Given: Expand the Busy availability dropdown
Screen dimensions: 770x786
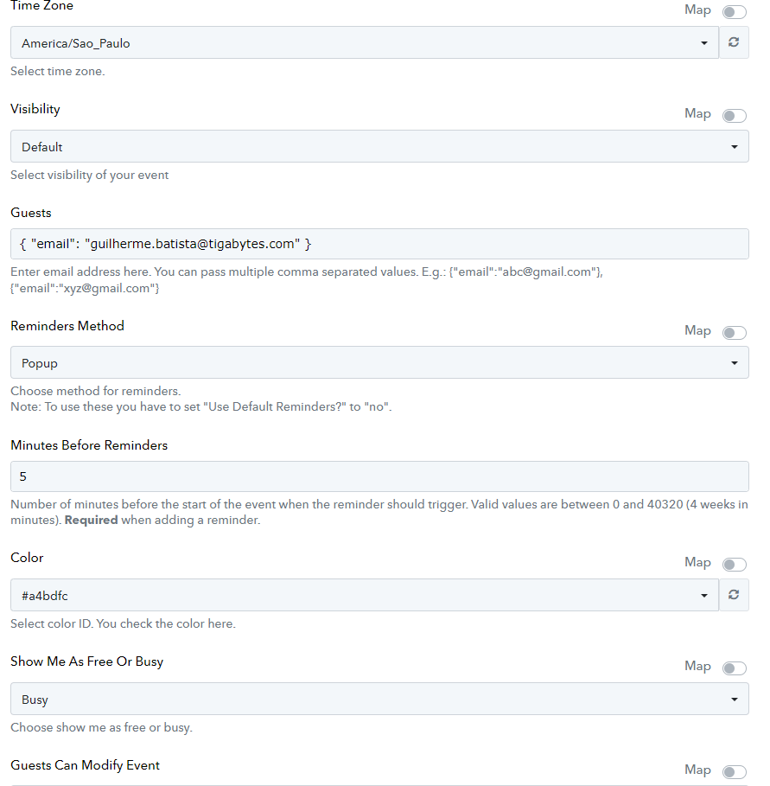Looking at the screenshot, I should (379, 699).
